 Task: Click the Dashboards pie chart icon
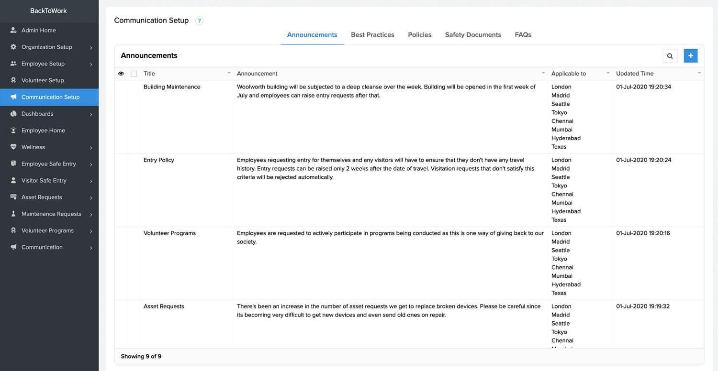pos(13,114)
